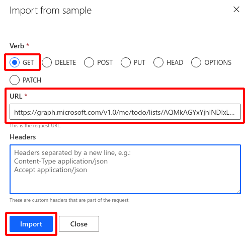Viewport: 249px width, 237px height.
Task: Click the 'Import from sample' dialog title
Action: point(51,11)
